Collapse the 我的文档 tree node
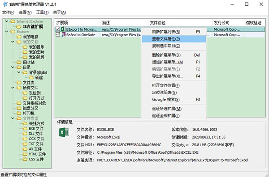The width and height of the screenshot is (269, 177). (13, 42)
